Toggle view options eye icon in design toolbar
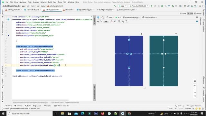The image size is (206, 116). click(98, 21)
